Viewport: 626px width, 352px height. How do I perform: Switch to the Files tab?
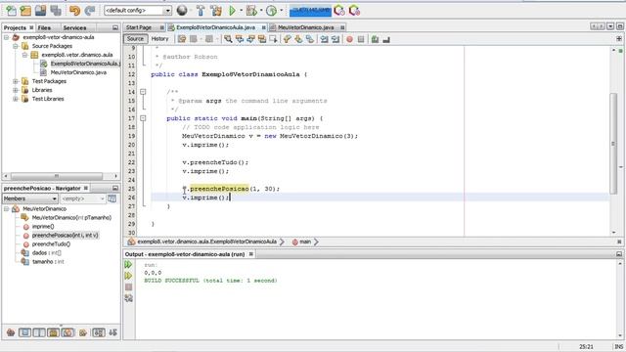pyautogui.click(x=44, y=27)
